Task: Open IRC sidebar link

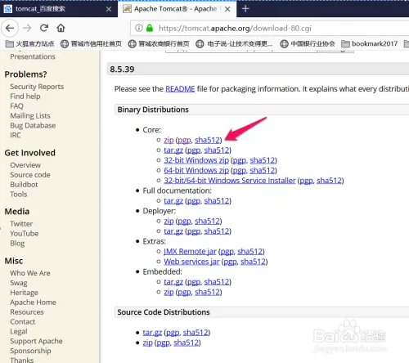Action: (x=16, y=135)
